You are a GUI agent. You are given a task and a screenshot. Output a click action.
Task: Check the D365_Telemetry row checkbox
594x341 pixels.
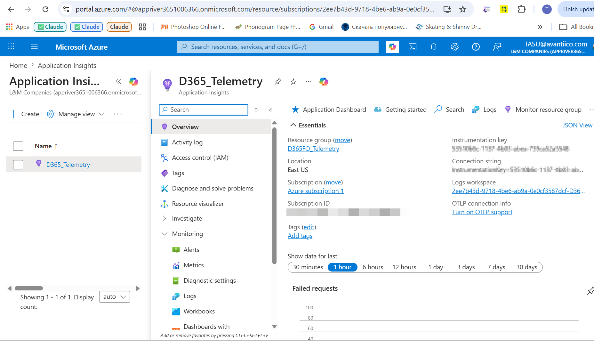pyautogui.click(x=18, y=165)
